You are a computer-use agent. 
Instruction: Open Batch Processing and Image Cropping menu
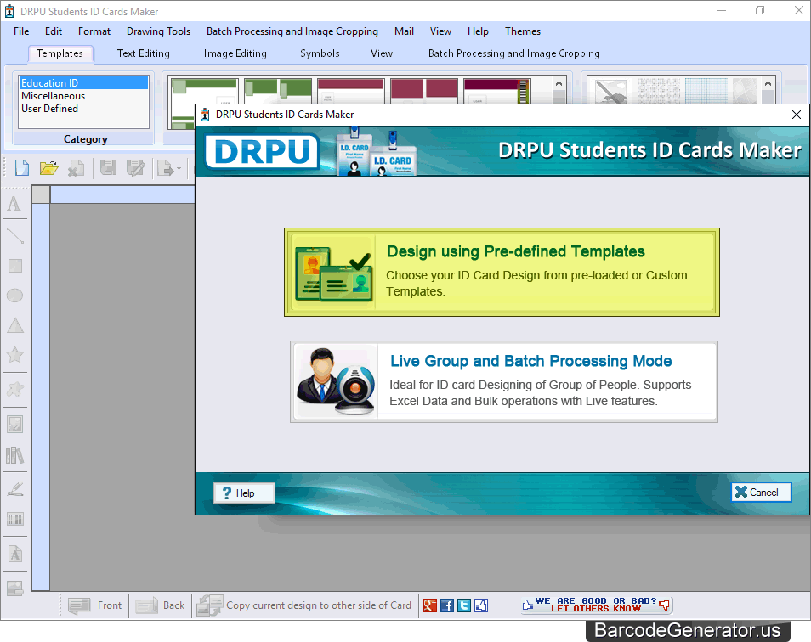pos(292,31)
